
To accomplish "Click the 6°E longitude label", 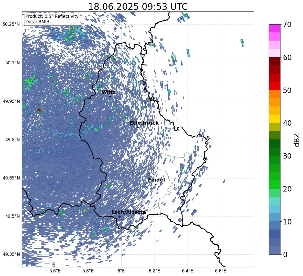I will [121, 271].
